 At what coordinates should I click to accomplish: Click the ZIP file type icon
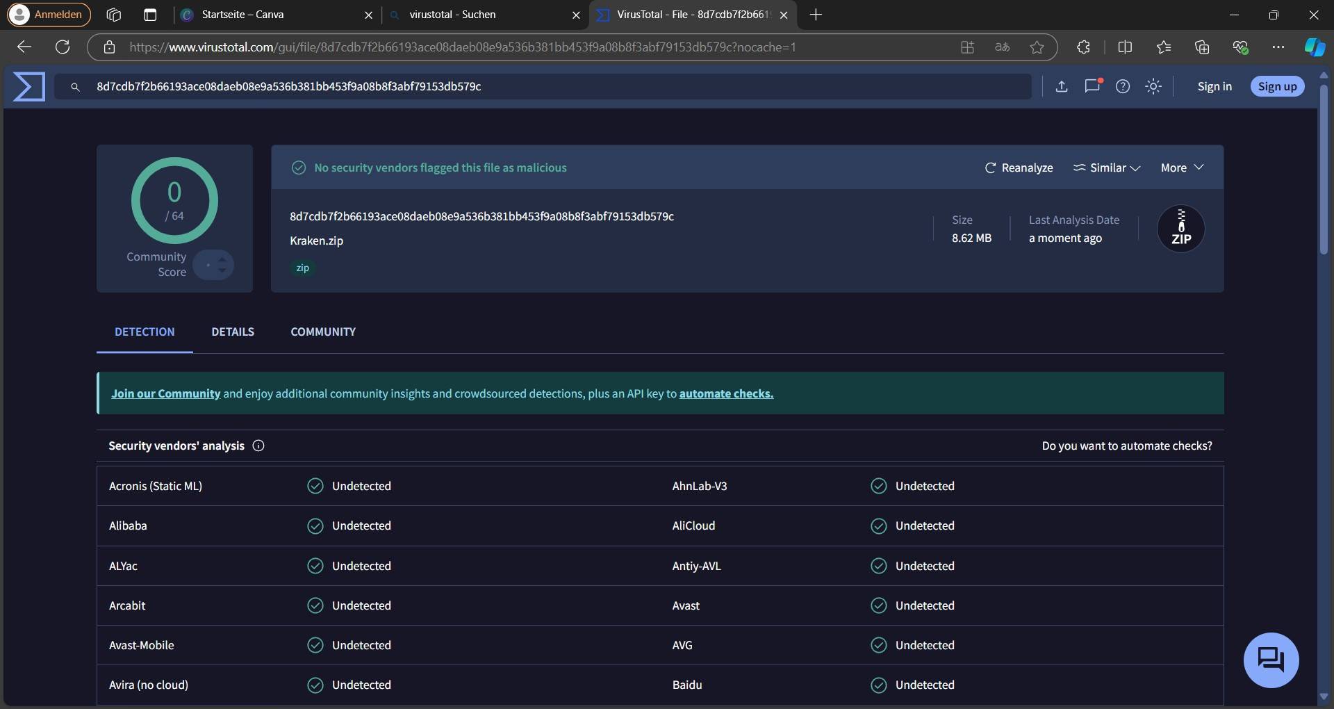click(1180, 229)
